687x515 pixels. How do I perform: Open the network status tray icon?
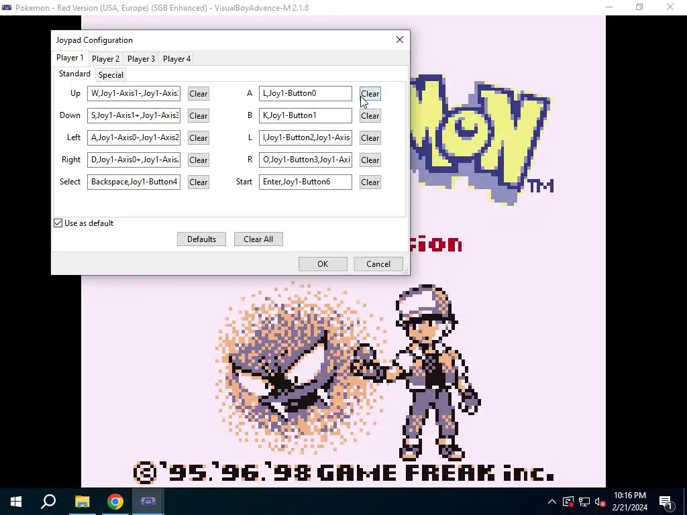click(584, 502)
